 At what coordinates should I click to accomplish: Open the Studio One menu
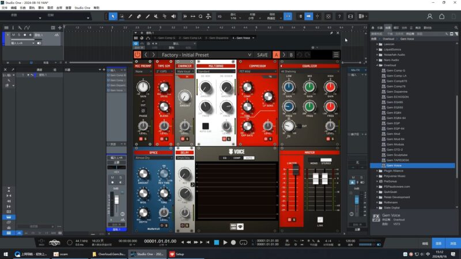[84, 8]
